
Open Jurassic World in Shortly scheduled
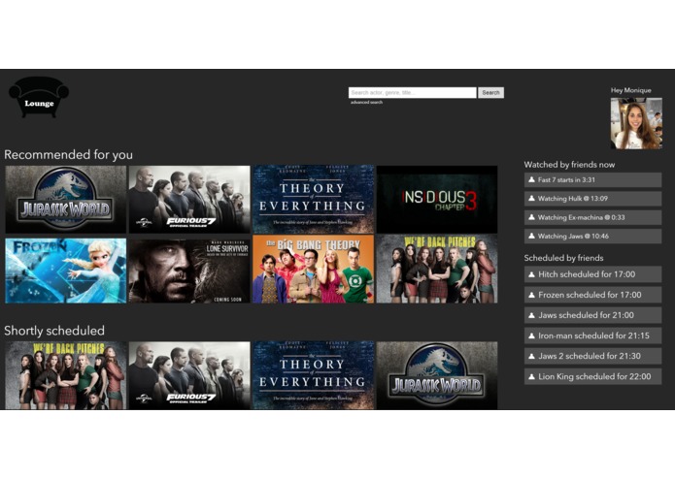(x=437, y=375)
